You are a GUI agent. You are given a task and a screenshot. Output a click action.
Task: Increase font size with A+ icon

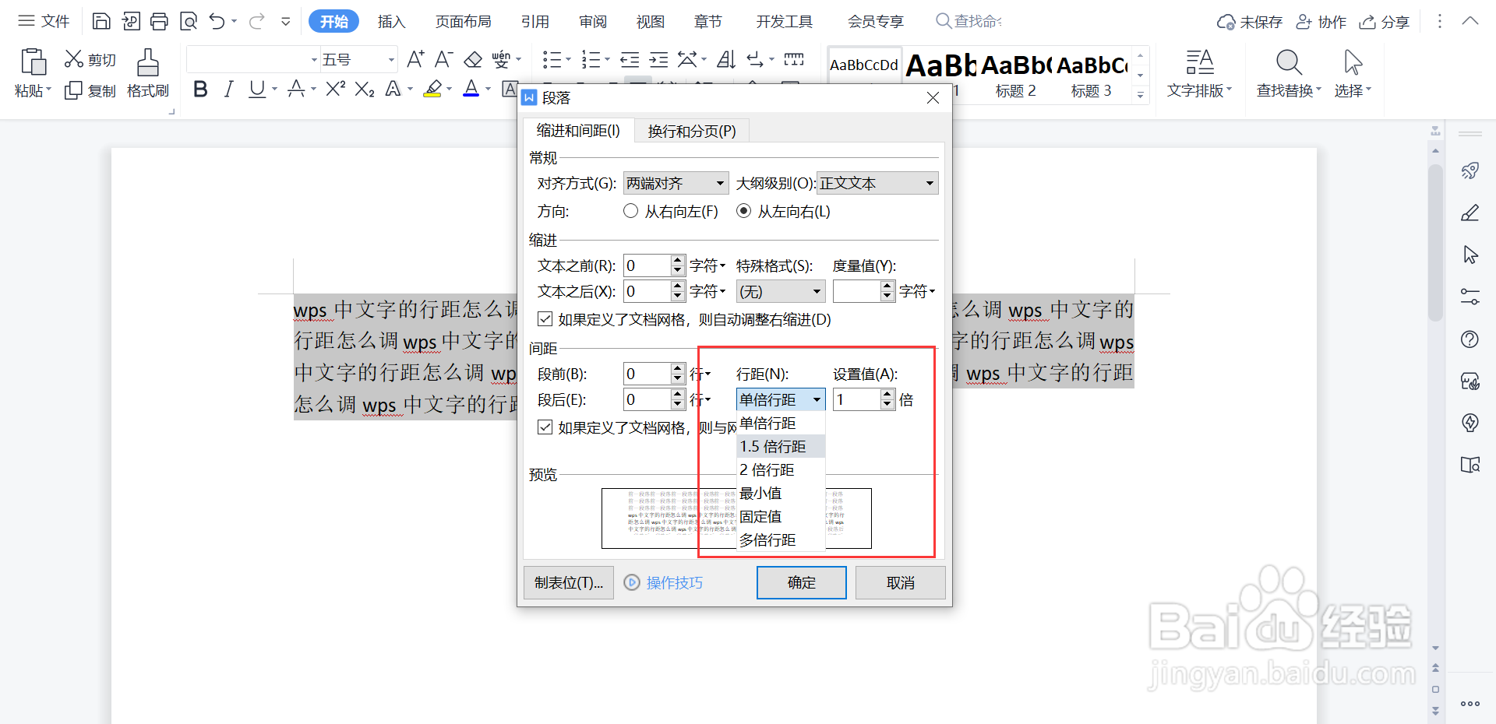click(415, 59)
